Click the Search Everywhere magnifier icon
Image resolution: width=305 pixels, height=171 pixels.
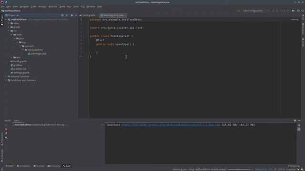point(303,11)
